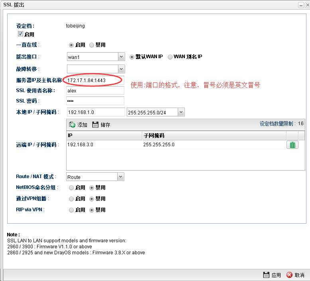
Task: Select the 默认WAN IP radio option
Action: 131,57
